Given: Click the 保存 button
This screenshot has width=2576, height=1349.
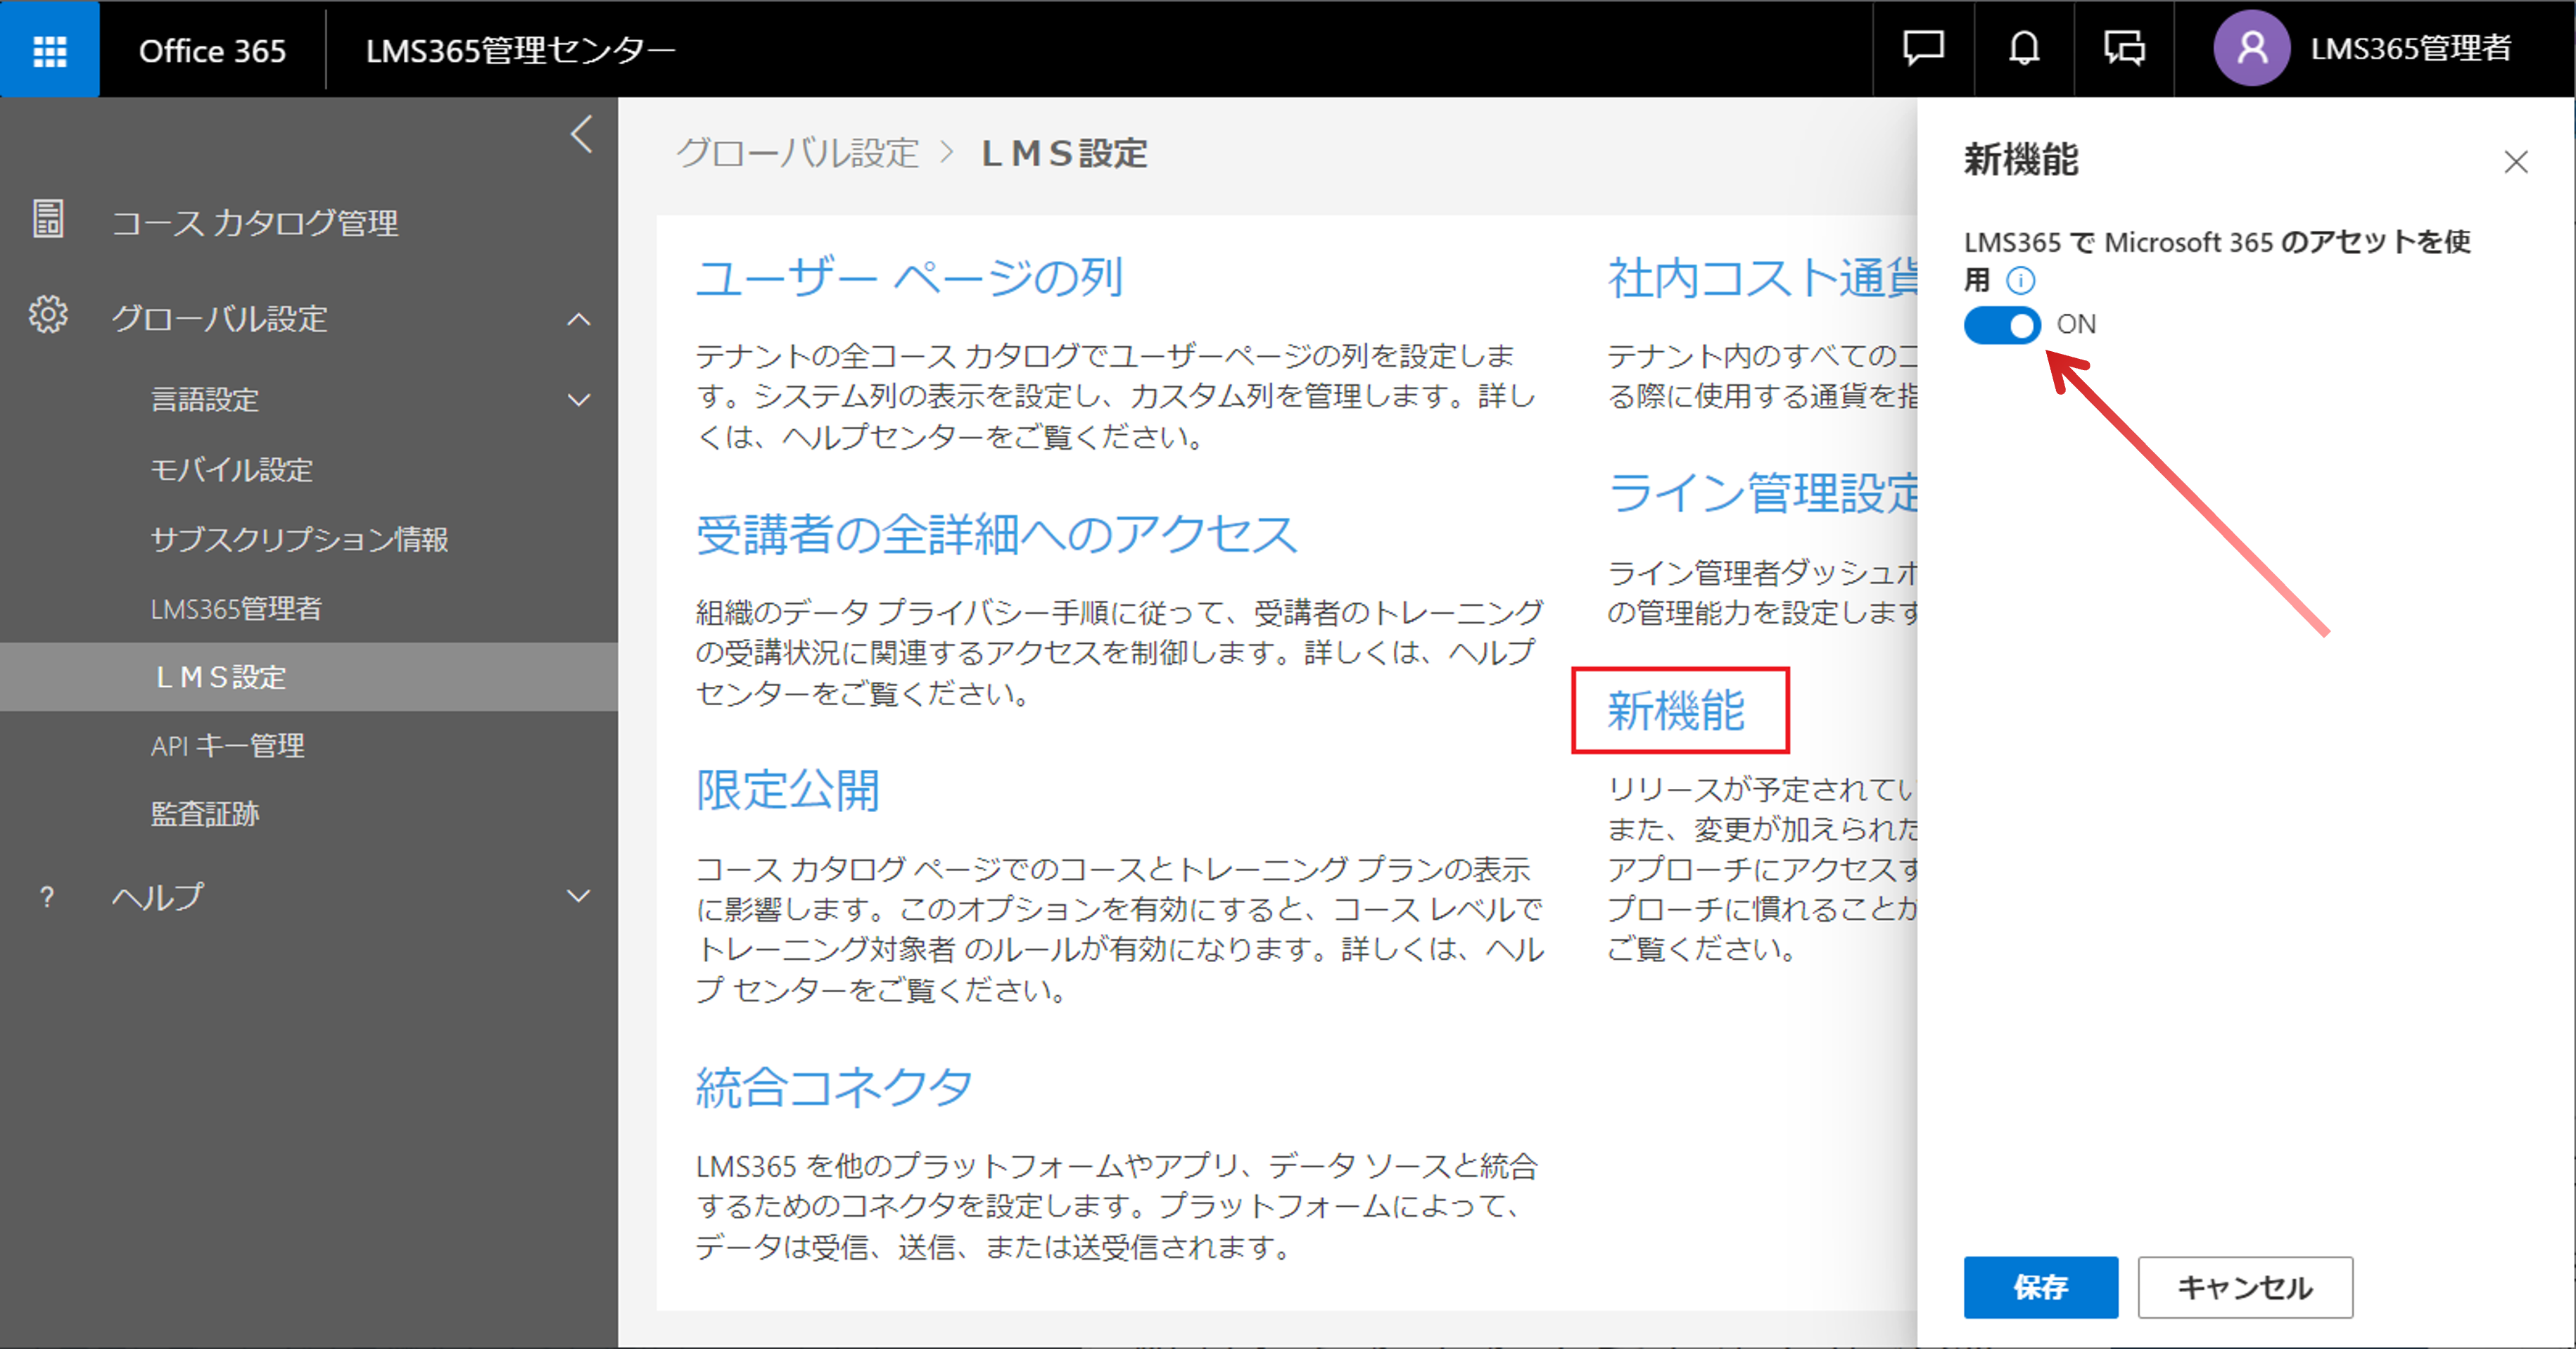Looking at the screenshot, I should tap(2040, 1287).
